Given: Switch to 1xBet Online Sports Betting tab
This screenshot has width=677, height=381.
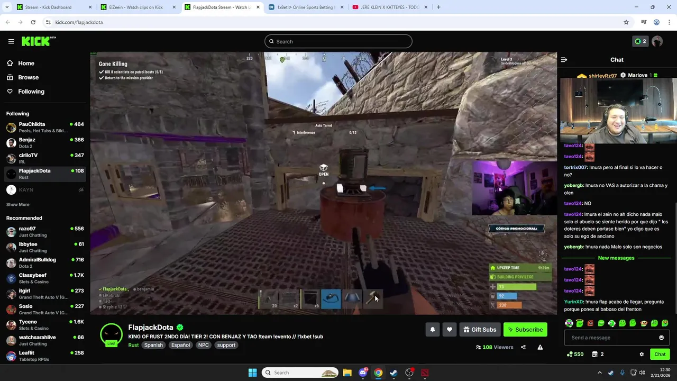Looking at the screenshot, I should [x=306, y=7].
